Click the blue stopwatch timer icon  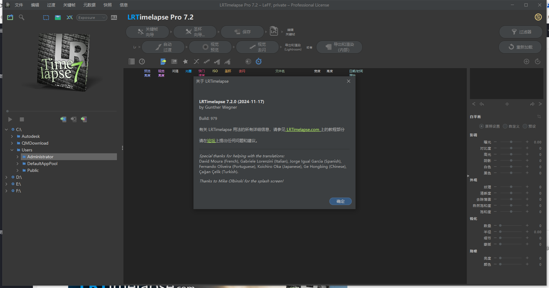click(259, 61)
